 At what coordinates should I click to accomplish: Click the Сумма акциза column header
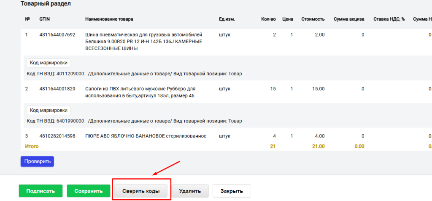(349, 19)
